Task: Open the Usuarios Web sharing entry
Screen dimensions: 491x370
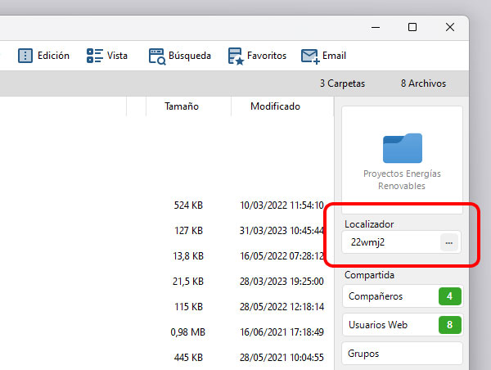Action: coord(403,325)
